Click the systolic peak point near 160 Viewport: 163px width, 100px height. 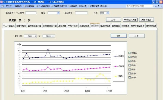tap(48, 49)
